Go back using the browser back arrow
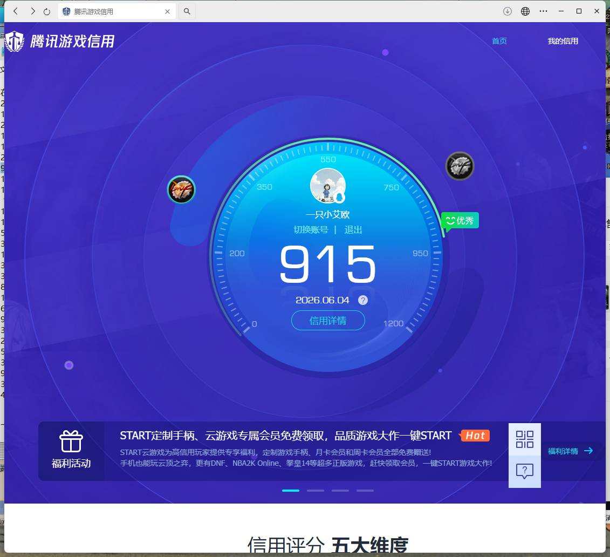Viewport: 610px width, 557px height. point(16,11)
